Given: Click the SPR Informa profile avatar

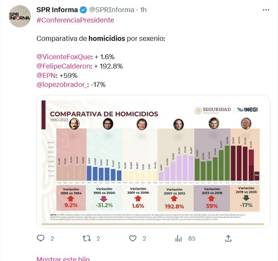Looking at the screenshot, I should click(20, 16).
